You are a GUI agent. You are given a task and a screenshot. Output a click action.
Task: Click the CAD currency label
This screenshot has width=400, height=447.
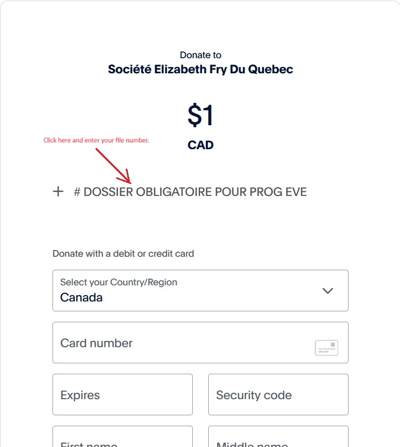tap(201, 145)
